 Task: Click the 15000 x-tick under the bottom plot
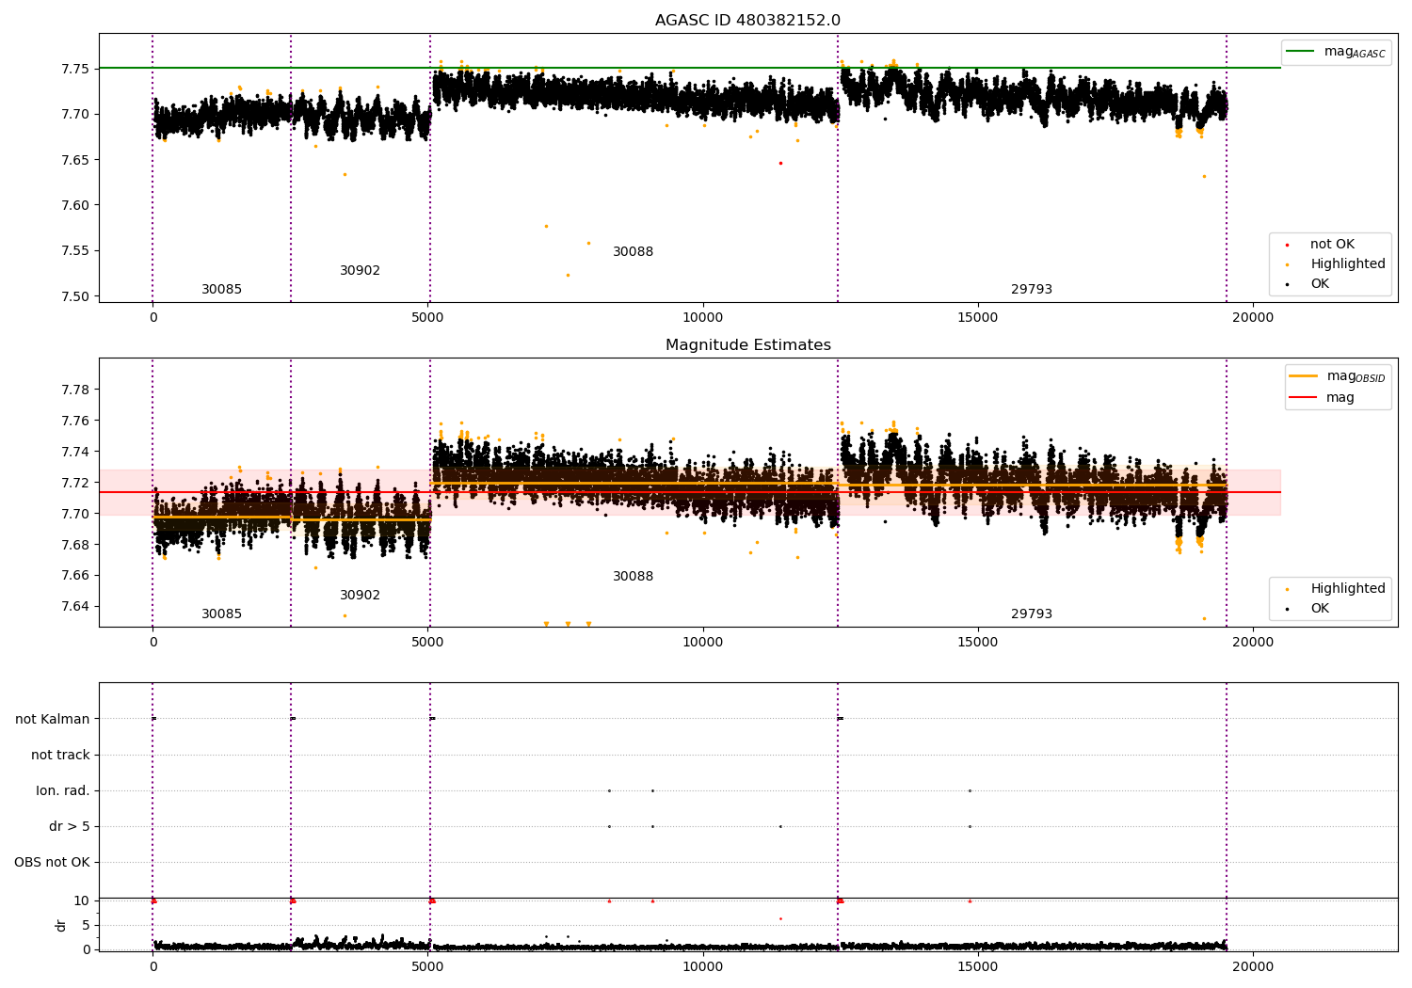[978, 967]
